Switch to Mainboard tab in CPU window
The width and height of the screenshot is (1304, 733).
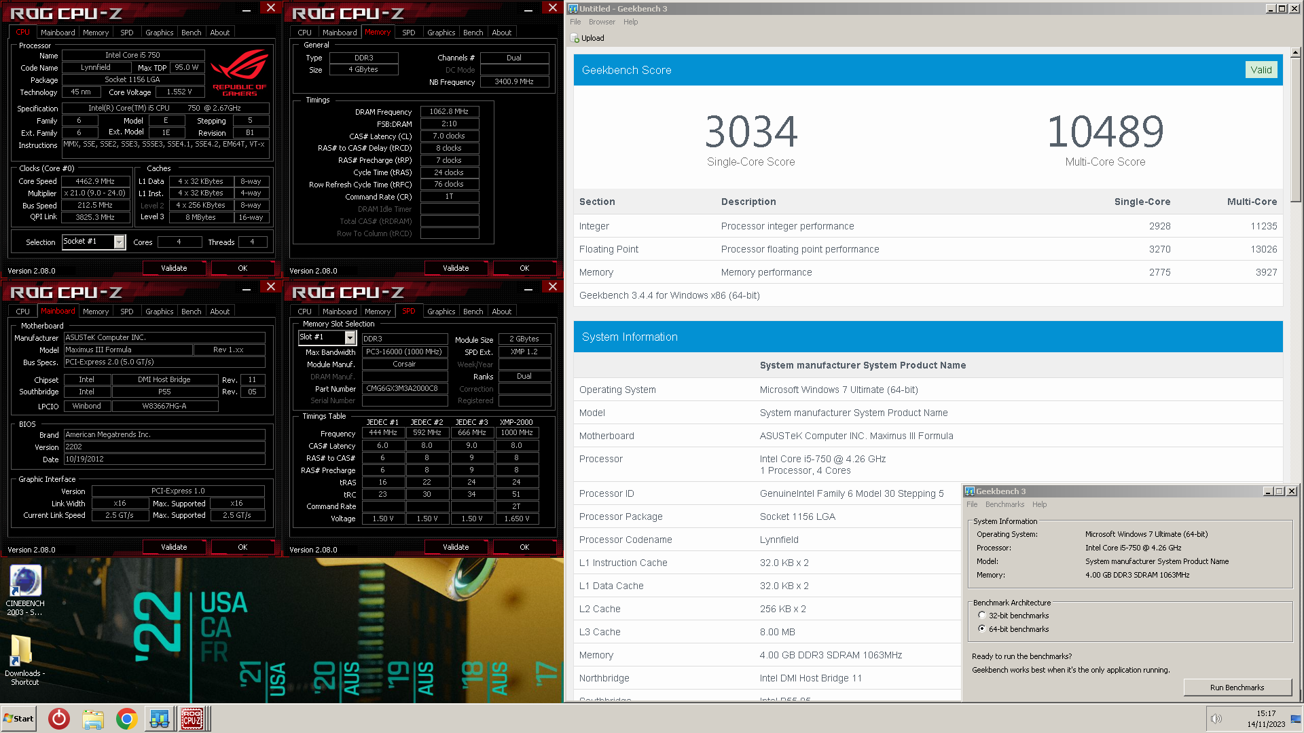[x=58, y=33]
